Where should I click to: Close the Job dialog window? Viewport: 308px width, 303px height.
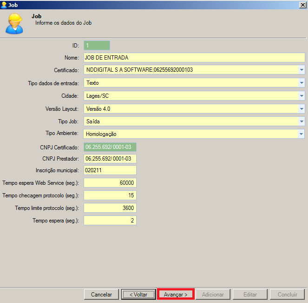point(302,5)
